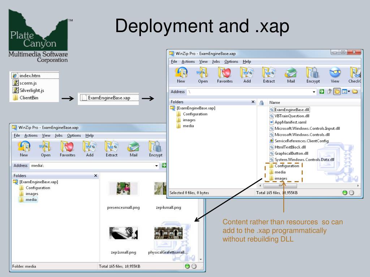Click green status light in right window status bar
This screenshot has height=277, width=370.
(x=345, y=193)
